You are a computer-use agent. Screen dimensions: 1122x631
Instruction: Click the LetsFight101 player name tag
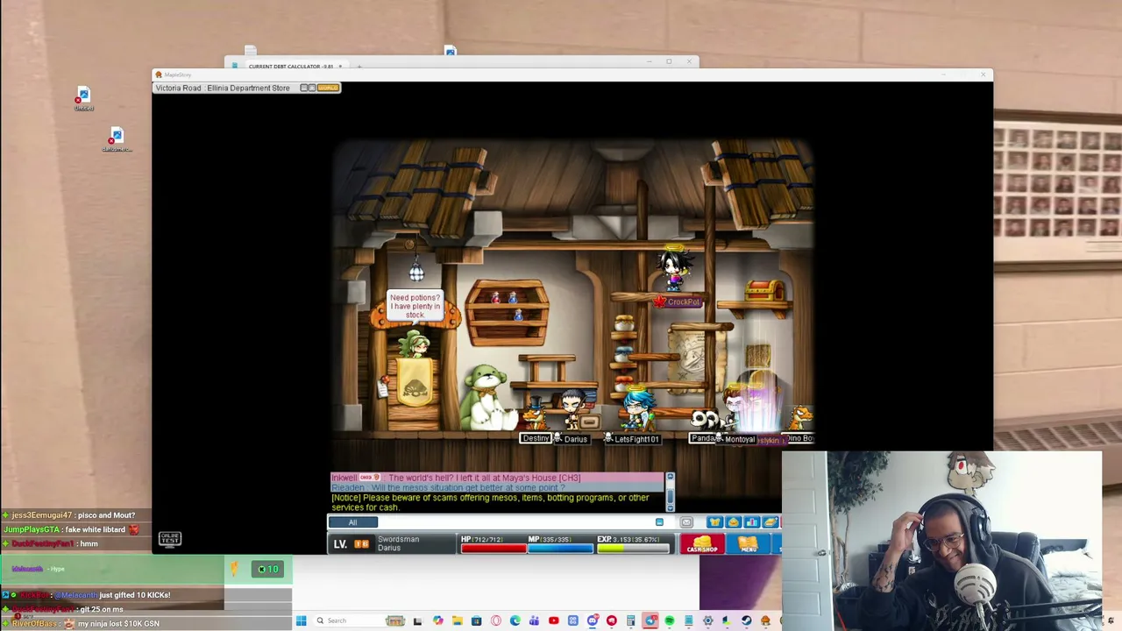pyautogui.click(x=636, y=439)
